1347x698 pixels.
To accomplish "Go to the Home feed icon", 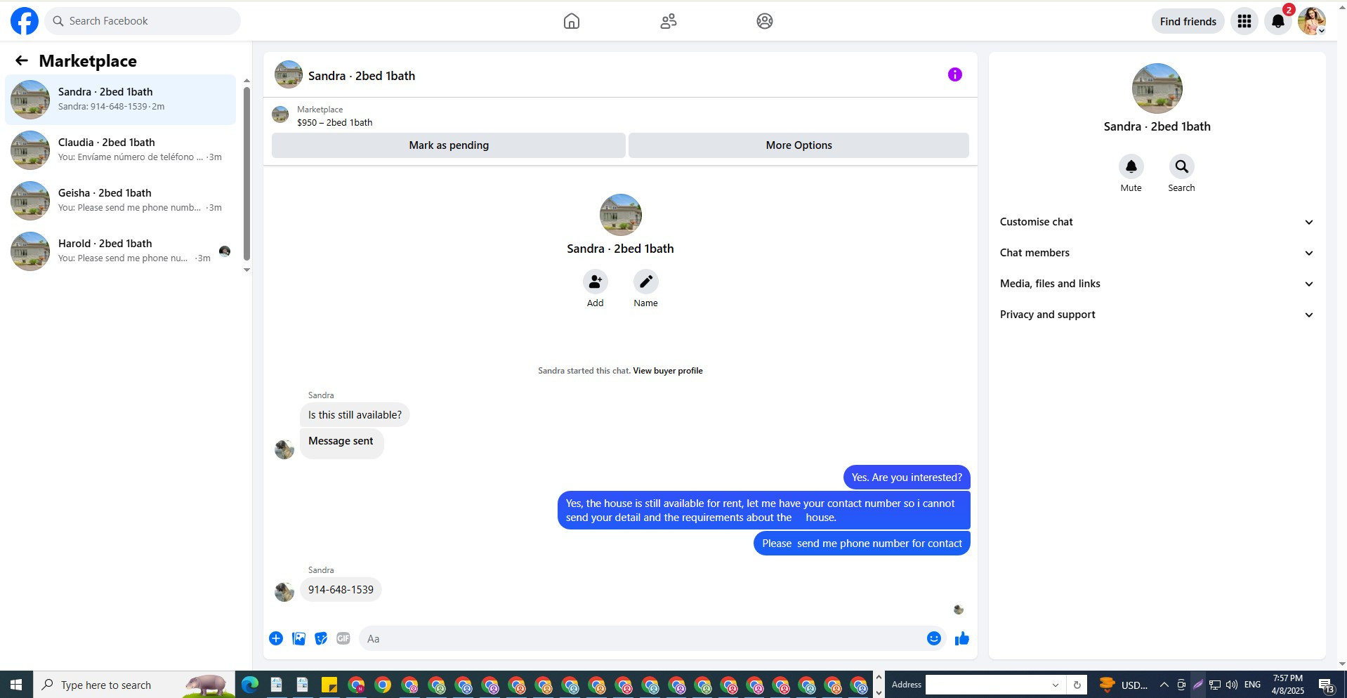I will coord(572,21).
